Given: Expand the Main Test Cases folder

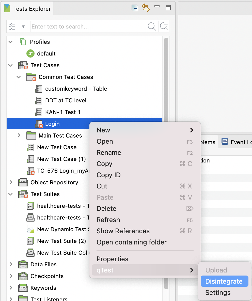Looking at the screenshot, I should pyautogui.click(x=18, y=135).
